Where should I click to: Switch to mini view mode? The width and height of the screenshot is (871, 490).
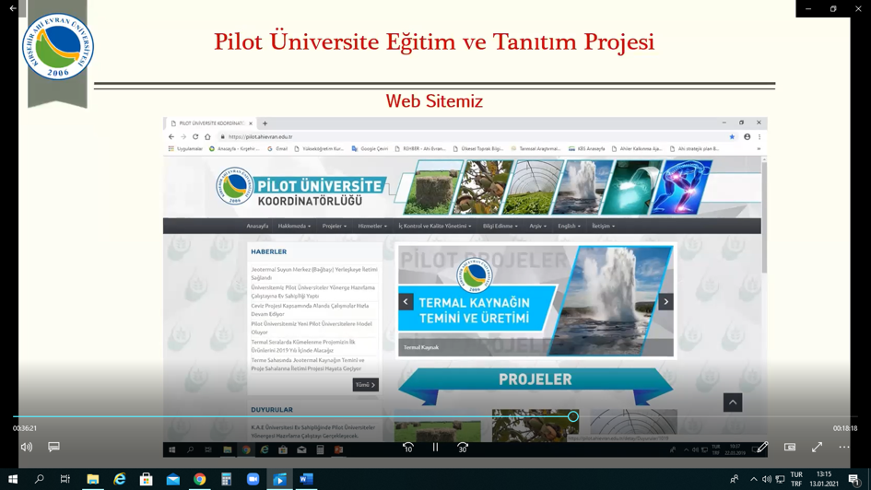(789, 447)
